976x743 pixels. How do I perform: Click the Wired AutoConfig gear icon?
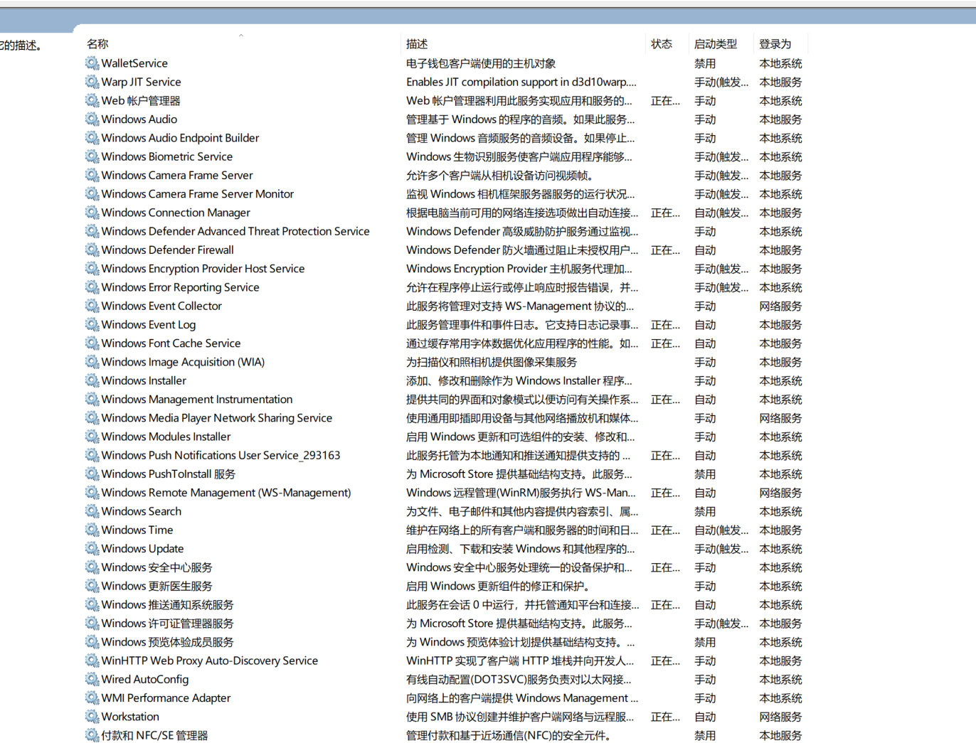coord(92,679)
